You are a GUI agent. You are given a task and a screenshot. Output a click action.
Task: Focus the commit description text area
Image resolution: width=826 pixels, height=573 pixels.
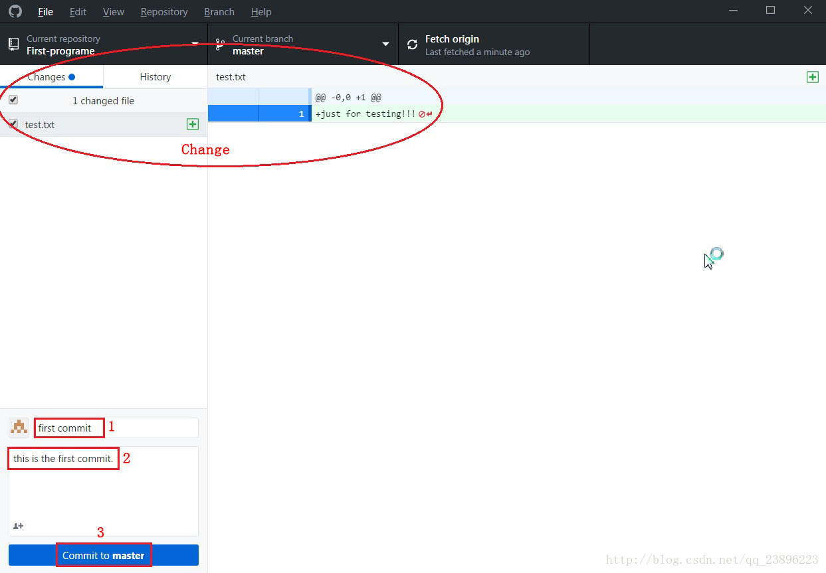(104, 491)
